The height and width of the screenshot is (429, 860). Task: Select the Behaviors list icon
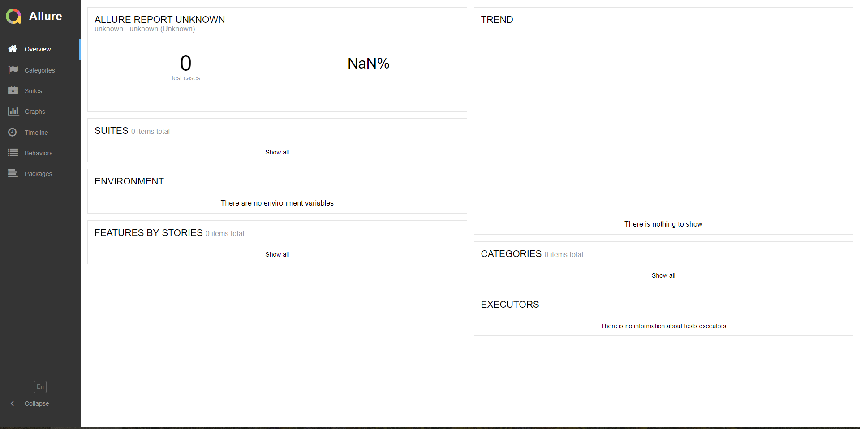tap(13, 153)
